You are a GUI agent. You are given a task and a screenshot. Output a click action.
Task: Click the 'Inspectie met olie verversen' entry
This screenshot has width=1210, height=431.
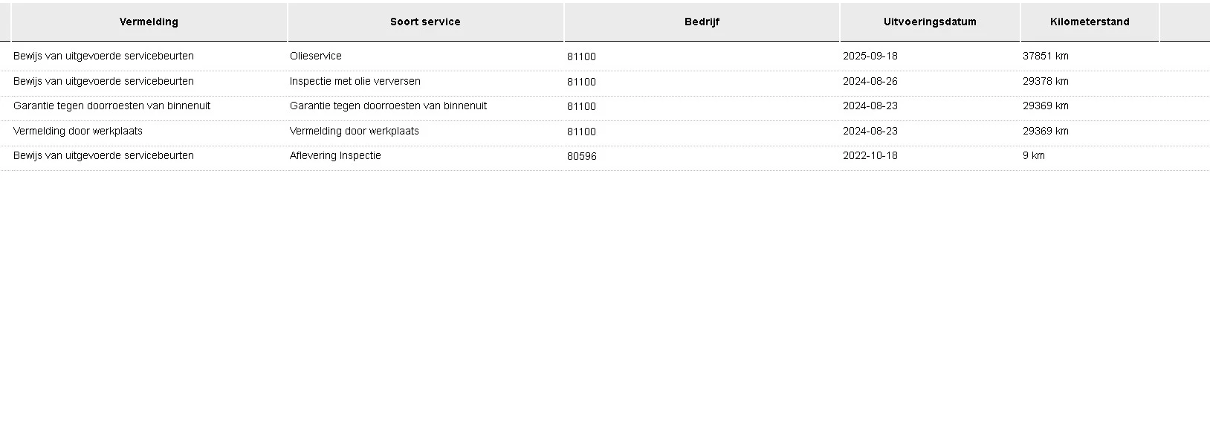click(355, 82)
